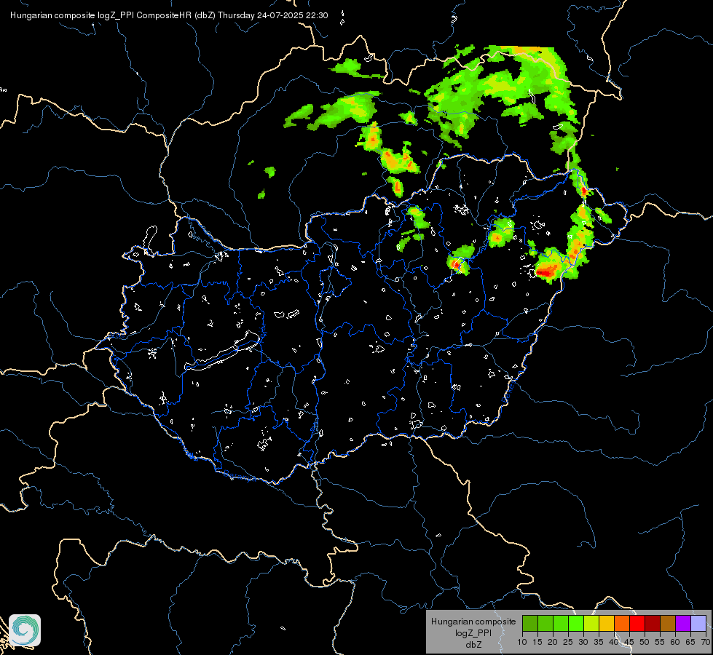Pick the 20–25 dBZ green legend swatch
The height and width of the screenshot is (655, 713).
pyautogui.click(x=561, y=623)
